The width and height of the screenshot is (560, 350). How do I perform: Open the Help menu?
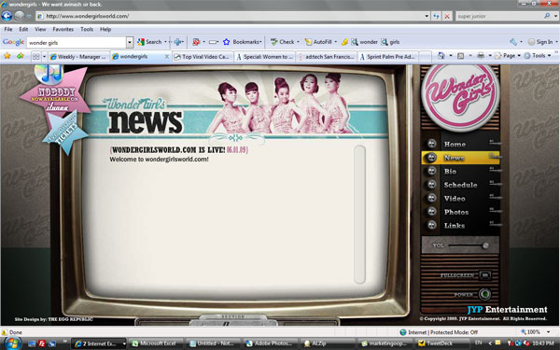(x=105, y=29)
